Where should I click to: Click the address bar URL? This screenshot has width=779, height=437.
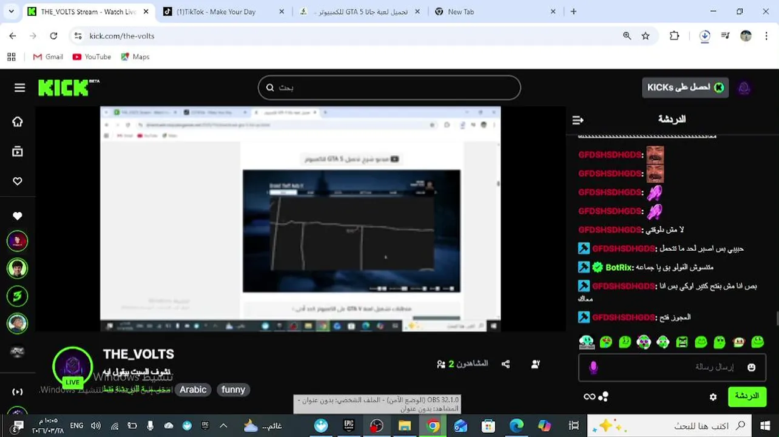(x=122, y=36)
